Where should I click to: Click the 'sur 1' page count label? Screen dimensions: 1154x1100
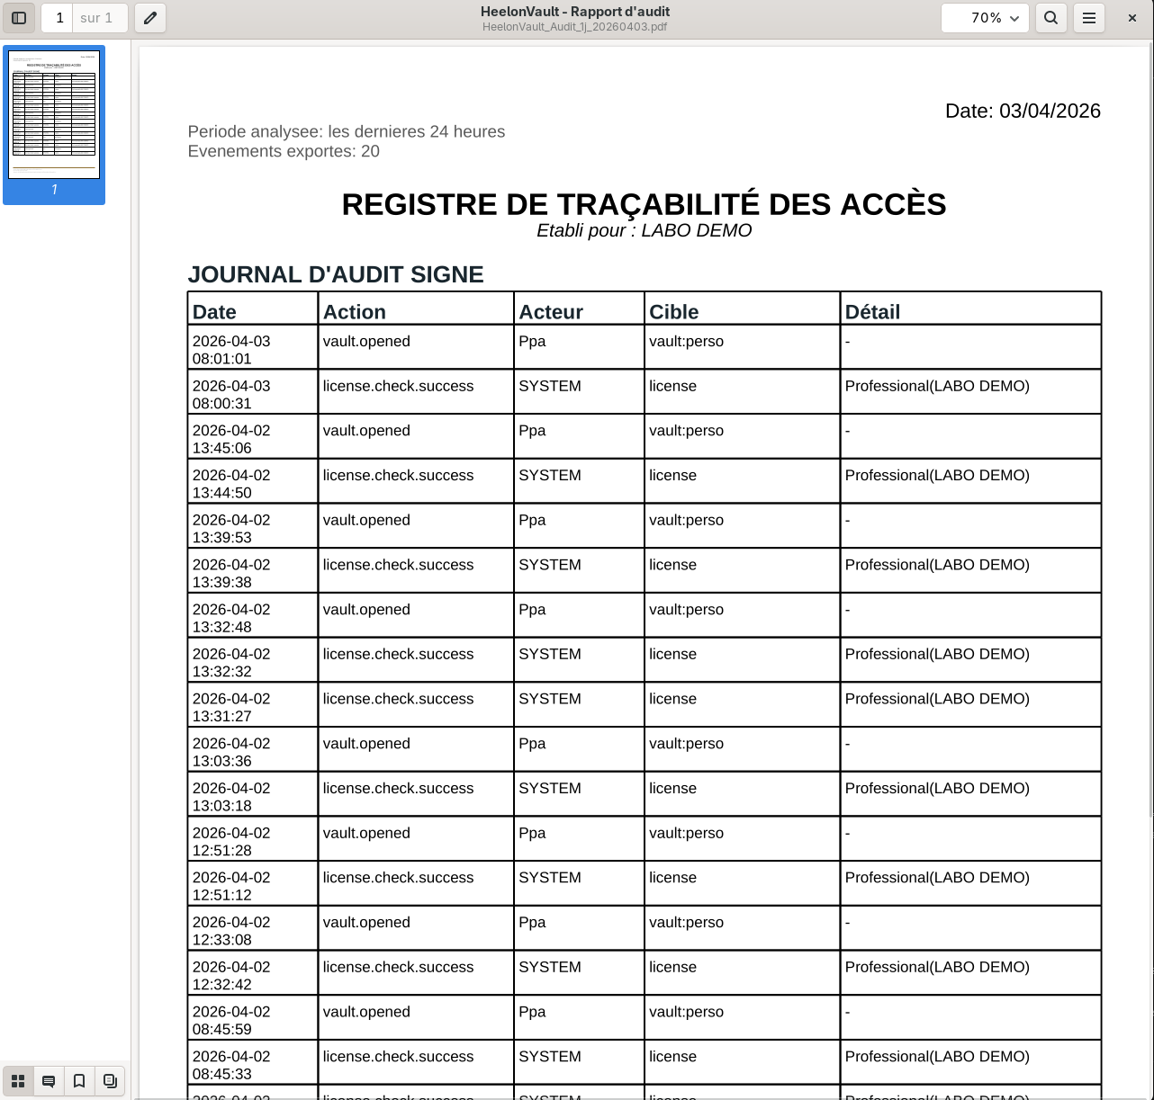click(96, 18)
